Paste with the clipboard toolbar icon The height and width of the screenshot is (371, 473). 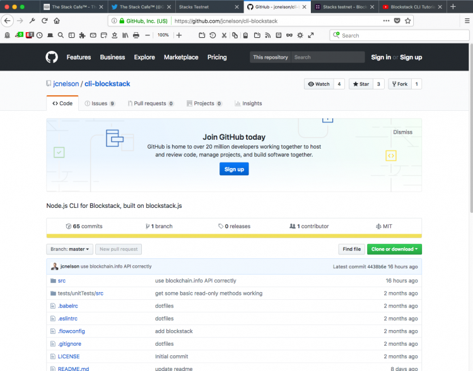coord(245,35)
